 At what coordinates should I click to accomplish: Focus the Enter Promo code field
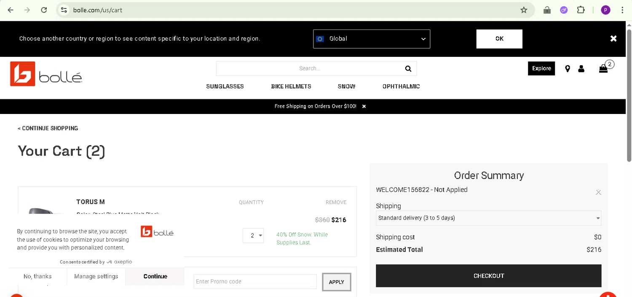click(255, 281)
